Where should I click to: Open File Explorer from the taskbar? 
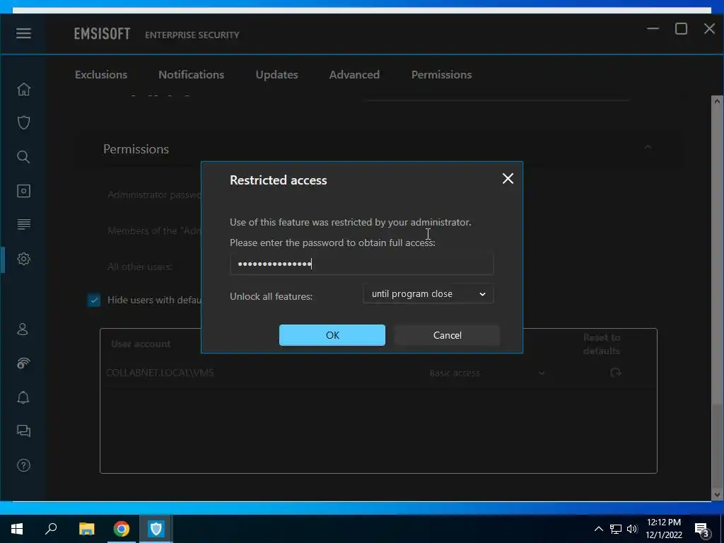point(86,529)
